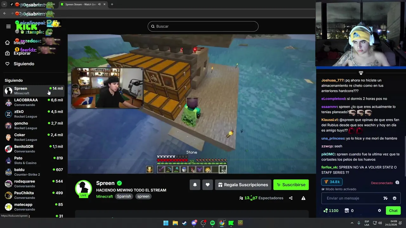Open the Windows Start menu
This screenshot has height=228, width=406.
click(x=166, y=223)
